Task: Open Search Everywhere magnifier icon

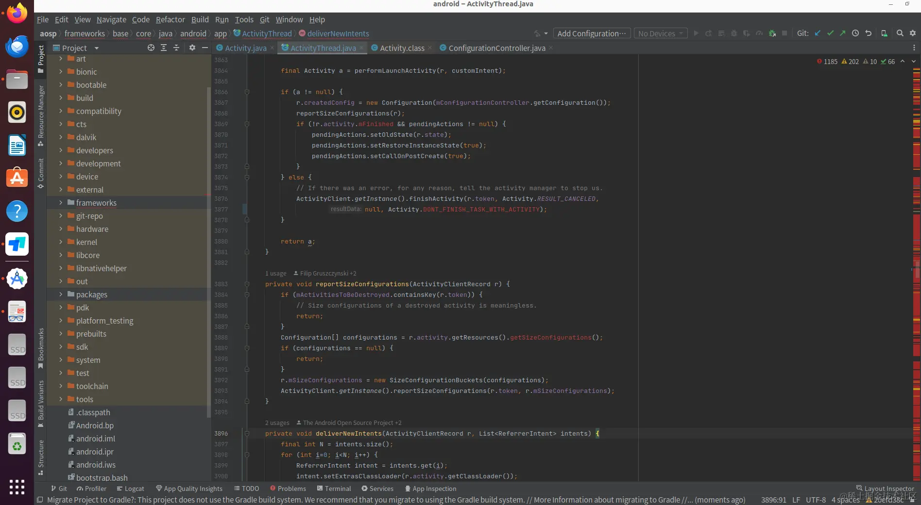Action: (x=900, y=33)
